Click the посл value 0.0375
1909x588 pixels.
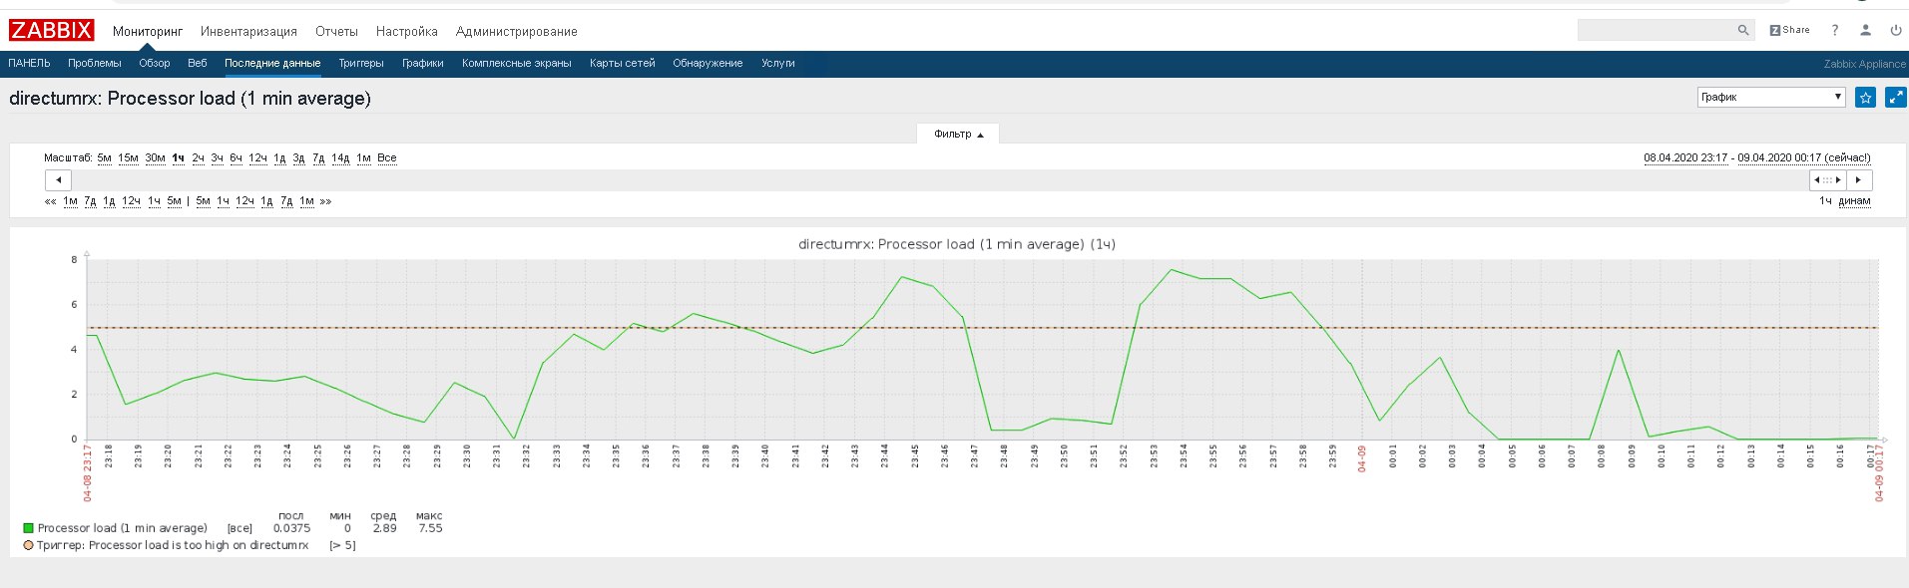291,528
